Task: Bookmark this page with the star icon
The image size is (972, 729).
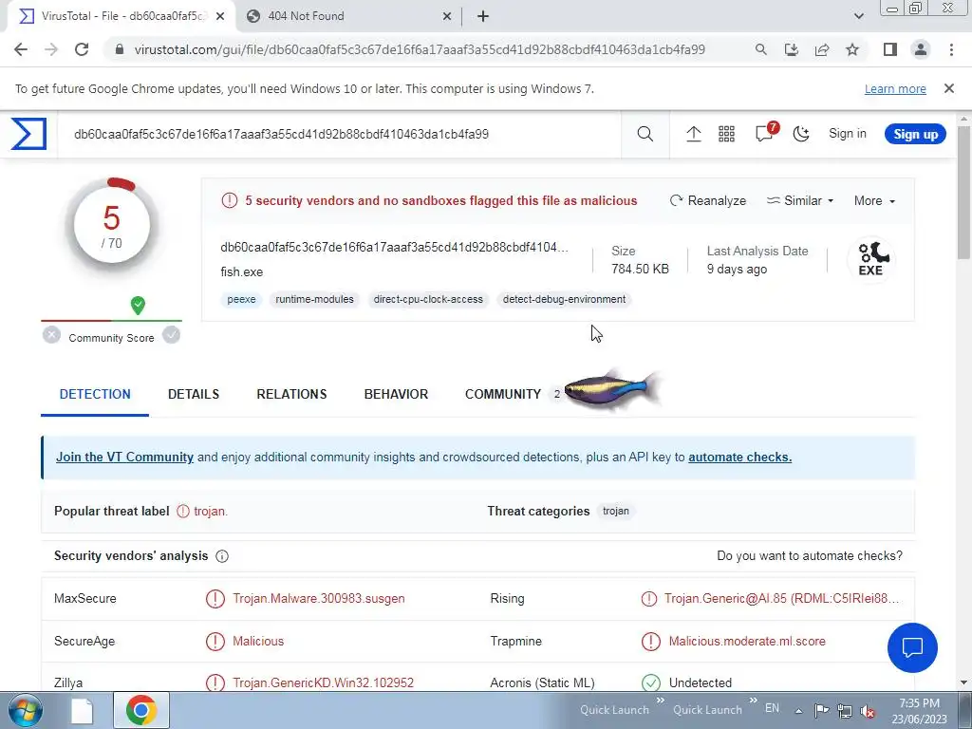Action: click(x=852, y=49)
